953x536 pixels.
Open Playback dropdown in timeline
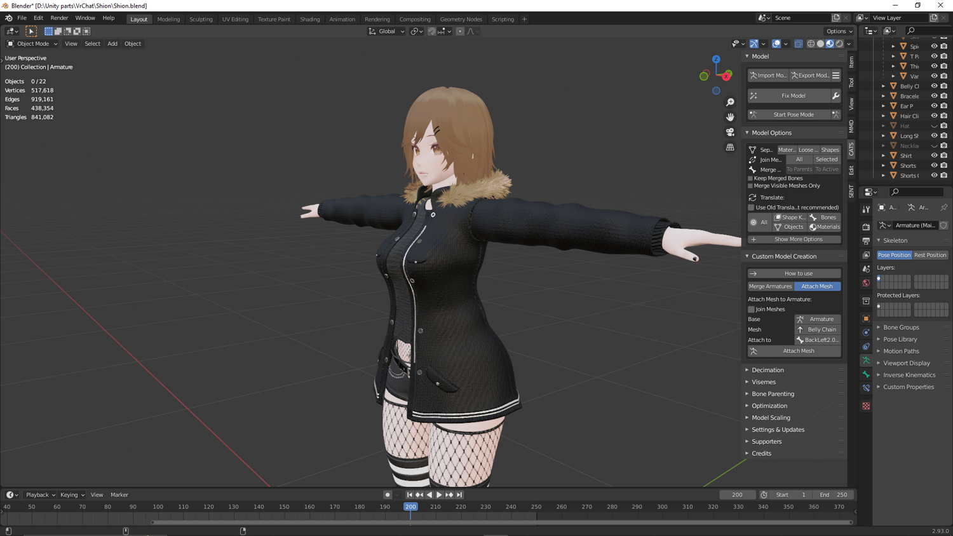pyautogui.click(x=40, y=495)
